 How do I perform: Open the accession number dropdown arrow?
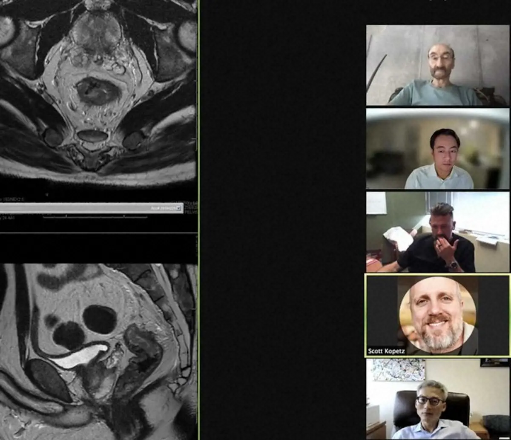coord(178,208)
